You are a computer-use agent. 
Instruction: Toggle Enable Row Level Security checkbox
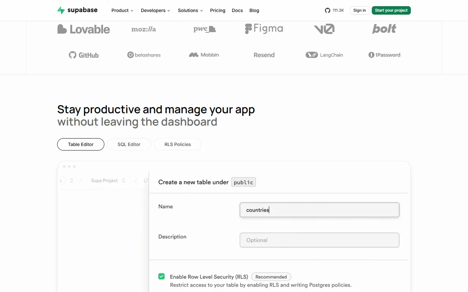tap(161, 276)
